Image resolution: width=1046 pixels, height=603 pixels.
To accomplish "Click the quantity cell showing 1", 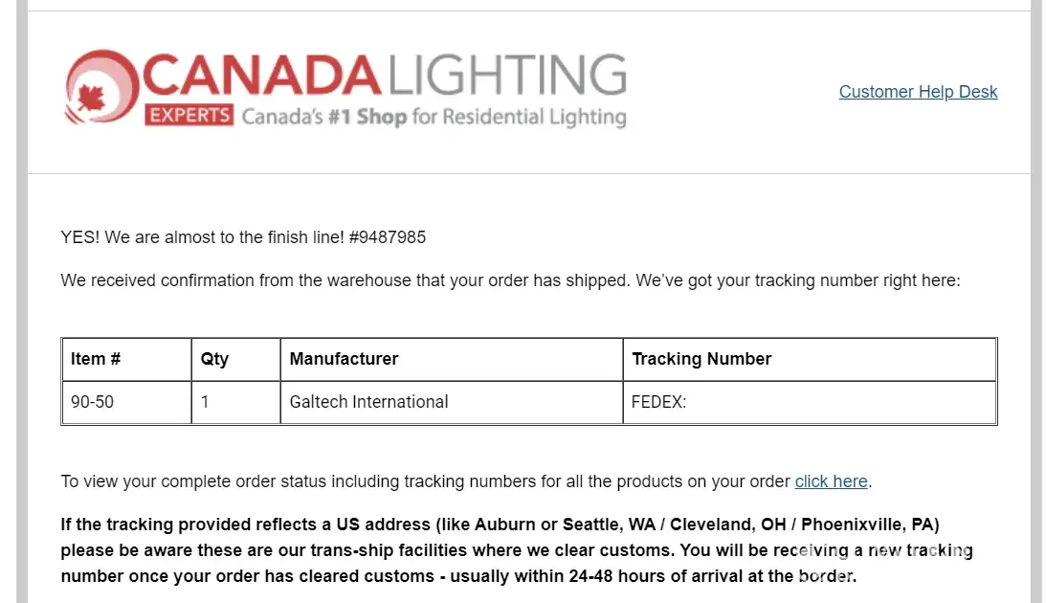I will [x=206, y=402].
